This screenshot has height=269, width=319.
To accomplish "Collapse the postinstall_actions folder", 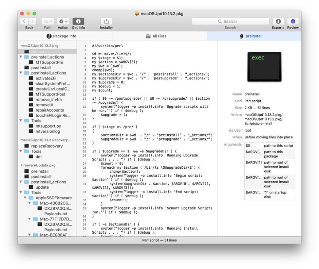I will pyautogui.click(x=20, y=73).
